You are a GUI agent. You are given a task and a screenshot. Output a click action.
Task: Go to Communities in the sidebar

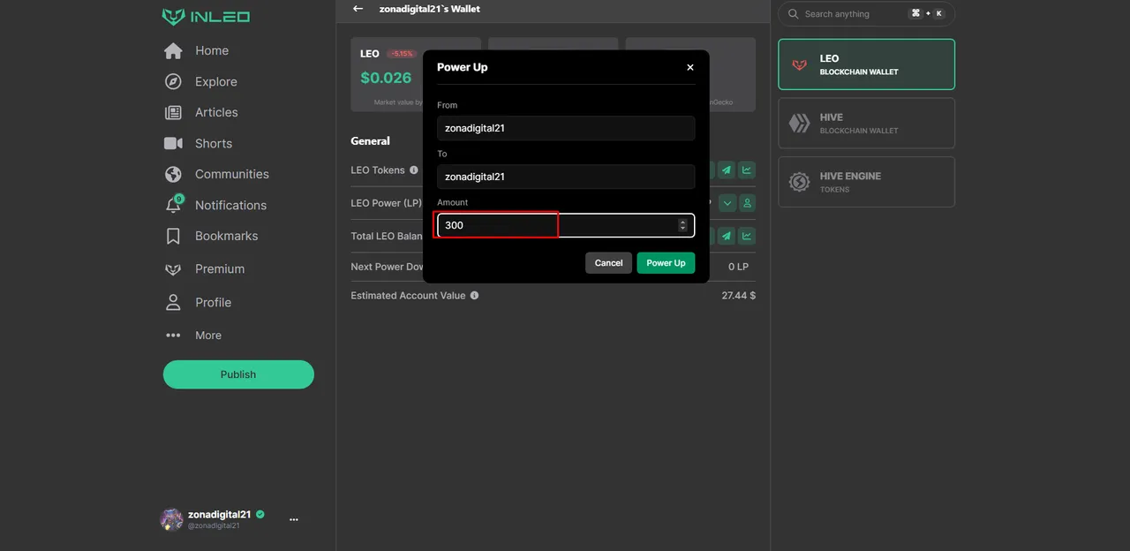coord(232,175)
